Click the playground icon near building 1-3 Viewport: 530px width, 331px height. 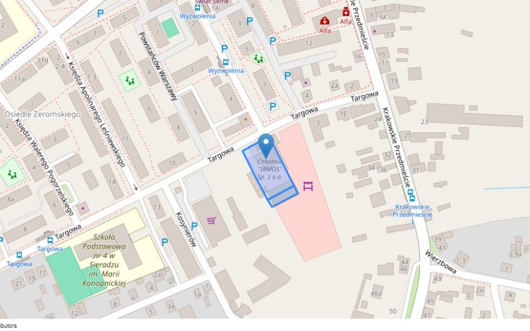(129, 80)
